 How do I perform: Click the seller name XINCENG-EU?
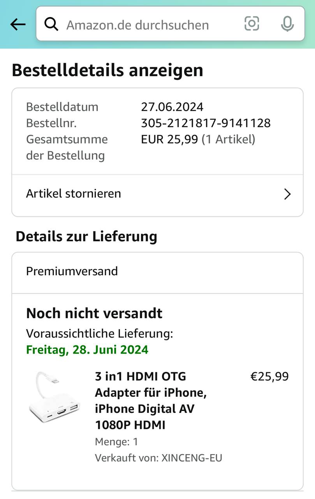(191, 458)
